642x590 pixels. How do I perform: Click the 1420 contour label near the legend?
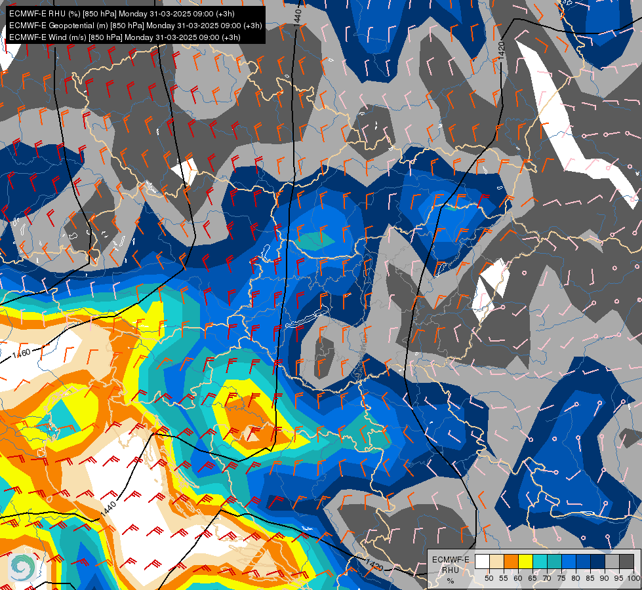point(374,565)
